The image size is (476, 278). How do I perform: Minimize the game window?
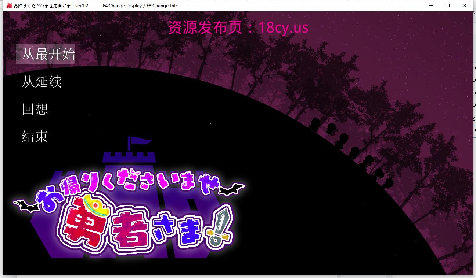point(431,5)
